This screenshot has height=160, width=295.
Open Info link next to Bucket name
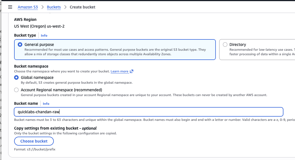coord(46,104)
